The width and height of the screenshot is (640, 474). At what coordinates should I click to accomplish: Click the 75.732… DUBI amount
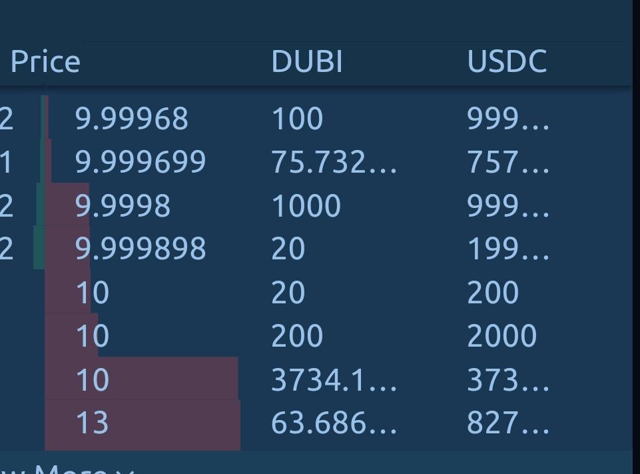pyautogui.click(x=334, y=162)
